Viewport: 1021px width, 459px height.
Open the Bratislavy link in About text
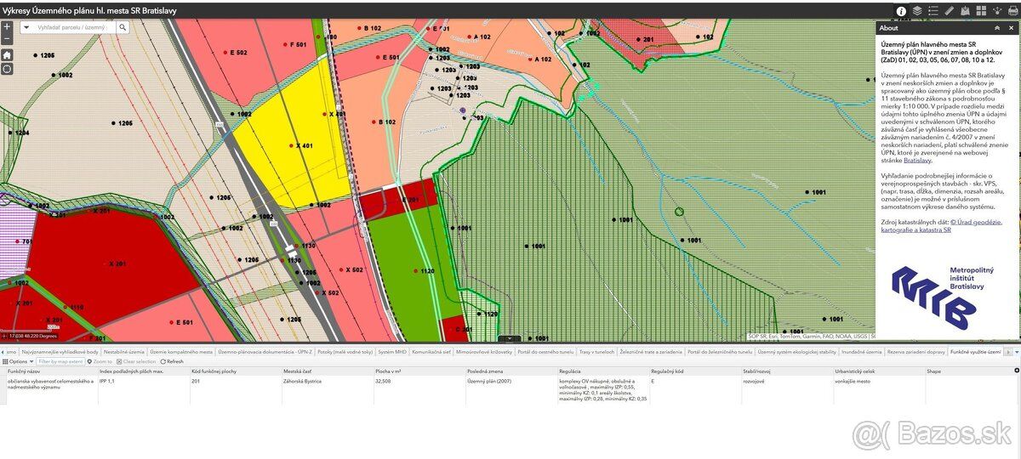coord(916,160)
